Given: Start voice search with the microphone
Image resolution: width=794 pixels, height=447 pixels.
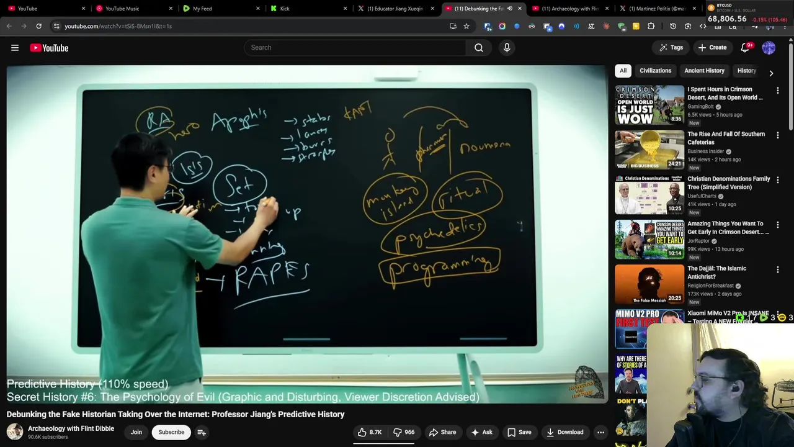Looking at the screenshot, I should click(x=507, y=47).
